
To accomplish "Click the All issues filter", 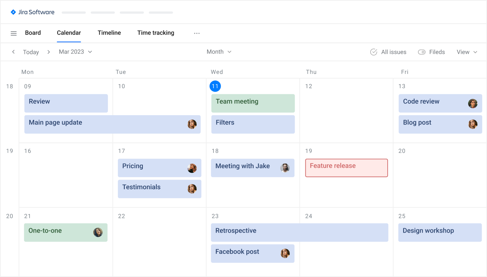I will point(393,52).
